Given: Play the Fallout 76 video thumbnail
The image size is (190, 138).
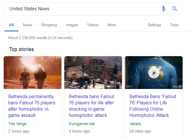Looking at the screenshot, I should pyautogui.click(x=154, y=73).
